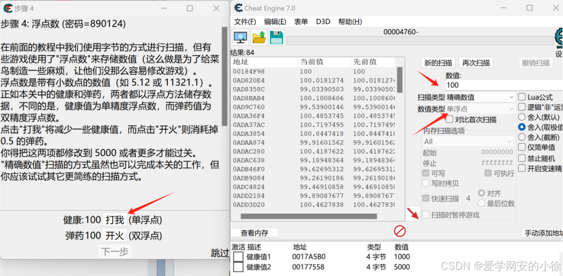563x276 pixels.
Task: Click the 当前值 column header
Action: [324, 62]
